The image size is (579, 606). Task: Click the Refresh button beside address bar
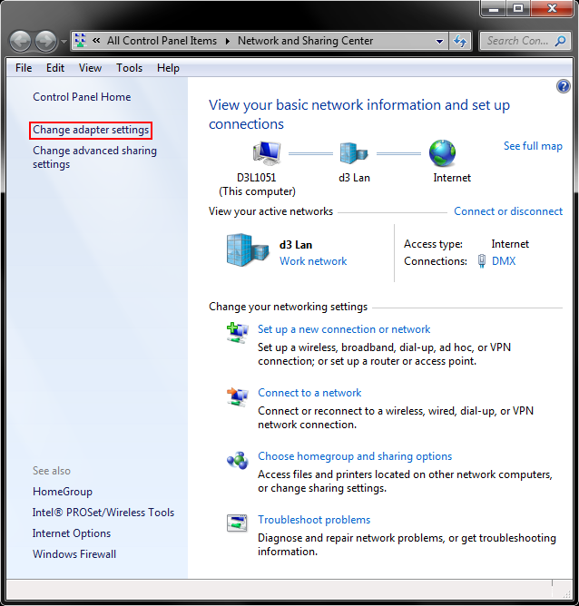point(460,41)
